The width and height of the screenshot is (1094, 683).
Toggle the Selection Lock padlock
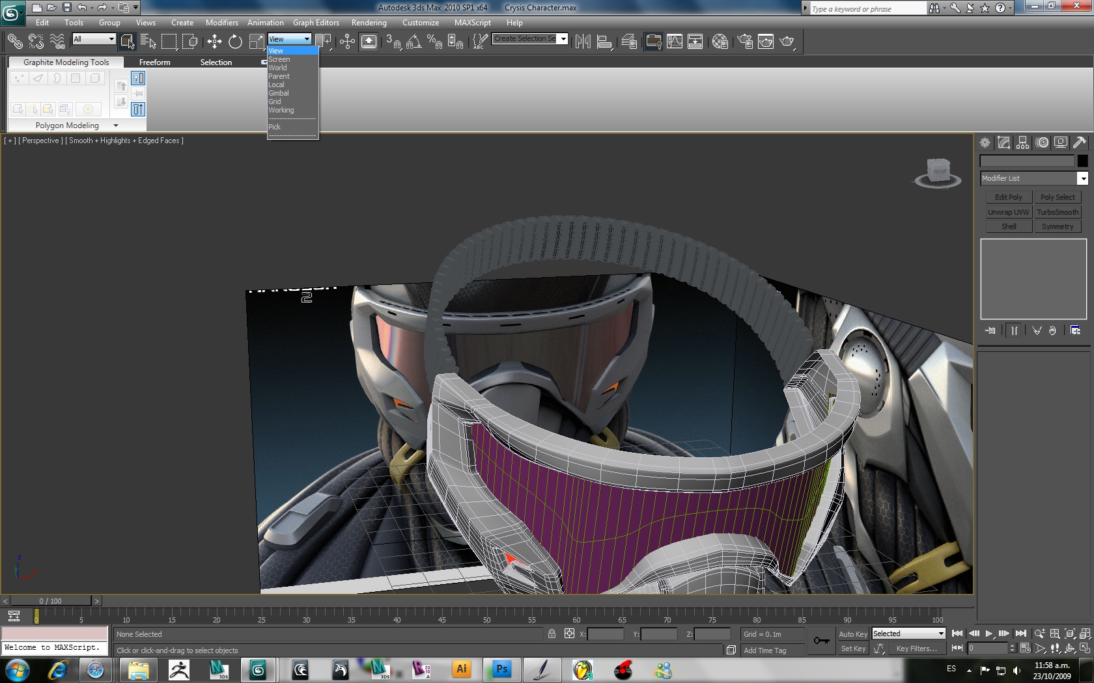[552, 634]
